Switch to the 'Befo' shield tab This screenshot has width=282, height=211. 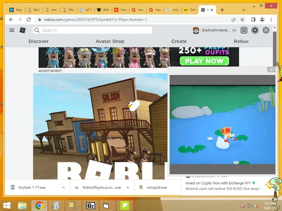[104, 10]
